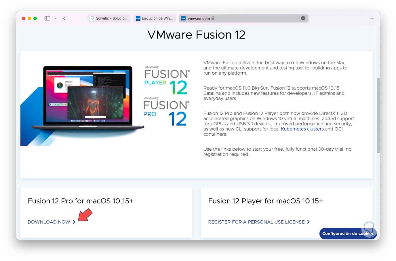396x261 pixels.
Task: Minimize the window with yellow button
Action: [x=29, y=18]
